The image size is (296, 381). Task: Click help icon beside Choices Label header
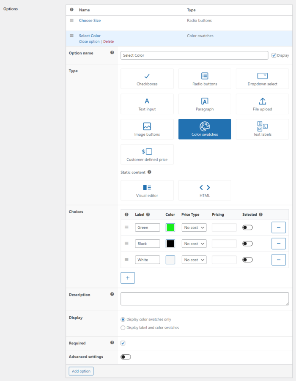[148, 214]
